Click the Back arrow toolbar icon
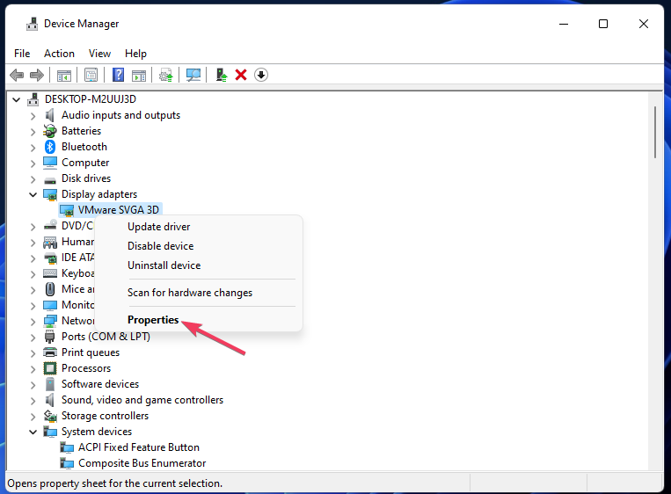 click(x=17, y=76)
